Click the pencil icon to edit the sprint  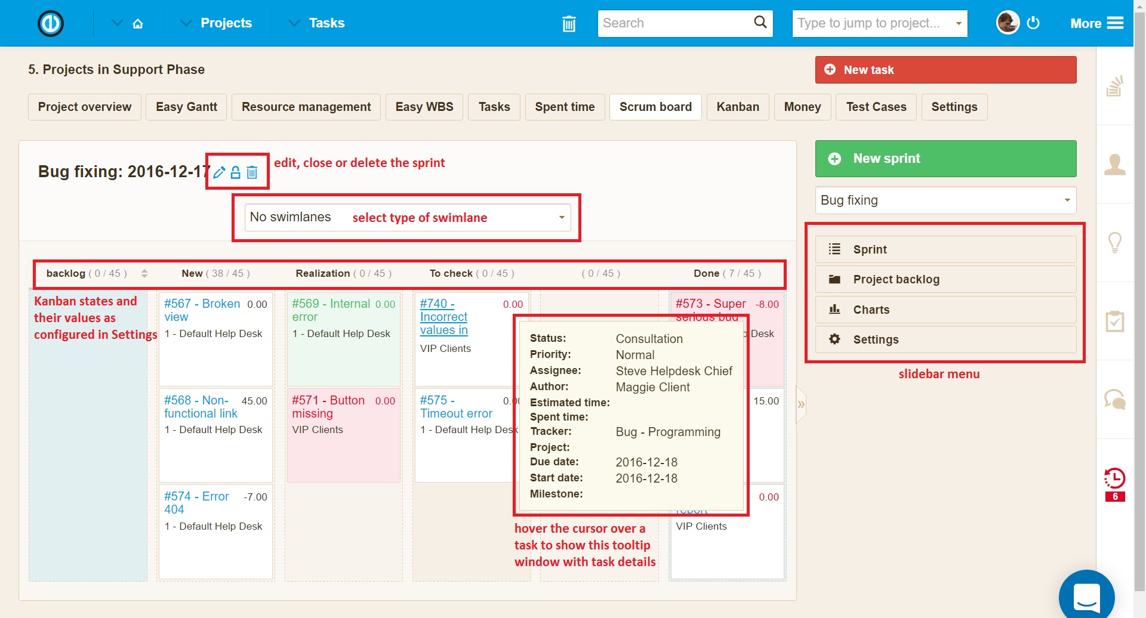click(220, 172)
